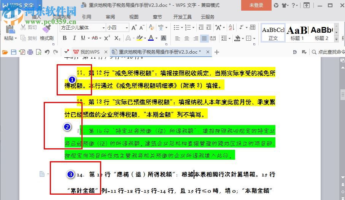Open the 审阅 ribbon tab
This screenshot has width=345, height=200.
point(110,17)
